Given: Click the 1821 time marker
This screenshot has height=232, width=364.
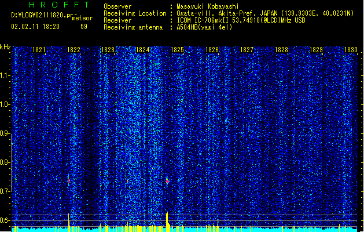Looking at the screenshot, I should click(x=39, y=50).
